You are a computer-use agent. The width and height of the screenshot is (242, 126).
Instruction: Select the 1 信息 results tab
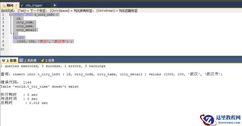point(9,60)
